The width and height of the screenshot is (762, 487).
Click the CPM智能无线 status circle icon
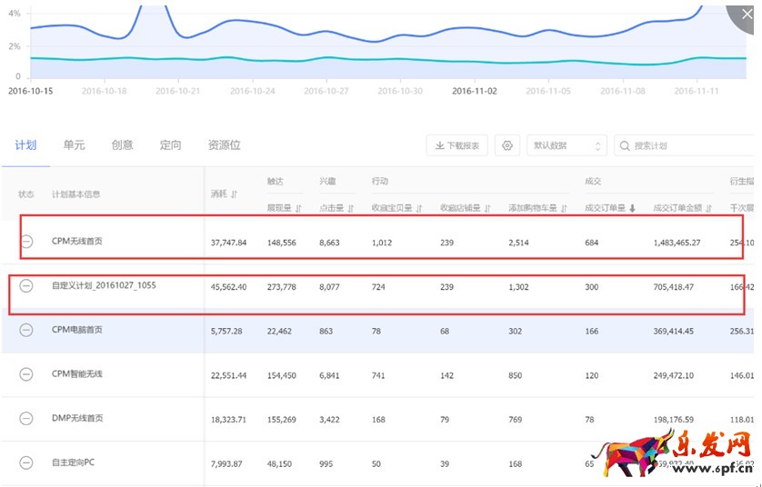(26, 373)
